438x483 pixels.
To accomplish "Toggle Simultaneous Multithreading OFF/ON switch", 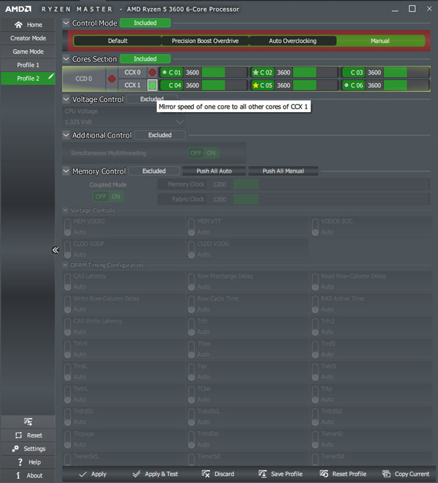I will [203, 153].
